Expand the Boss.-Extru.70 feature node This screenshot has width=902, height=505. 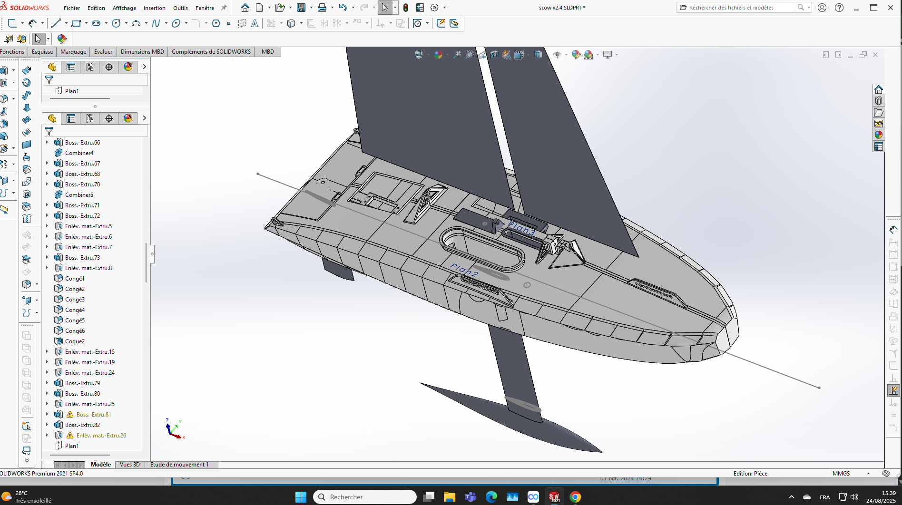(47, 184)
